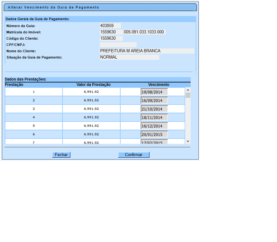Click the Número da Guia field 403859
Viewport: 277px width, 242px height.
[x=110, y=26]
